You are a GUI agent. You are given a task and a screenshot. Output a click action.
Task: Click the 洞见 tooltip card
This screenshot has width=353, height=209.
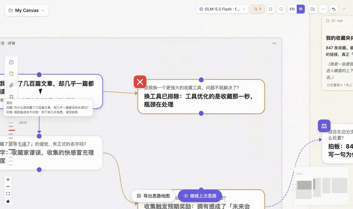pos(48,108)
